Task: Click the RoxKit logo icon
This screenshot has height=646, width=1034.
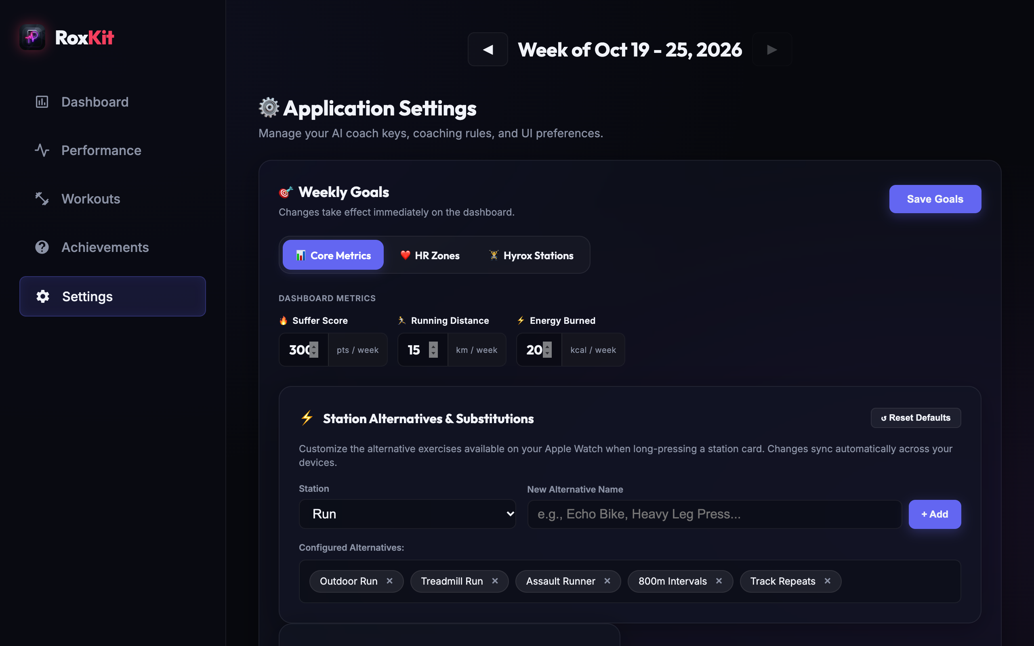Action: tap(32, 37)
